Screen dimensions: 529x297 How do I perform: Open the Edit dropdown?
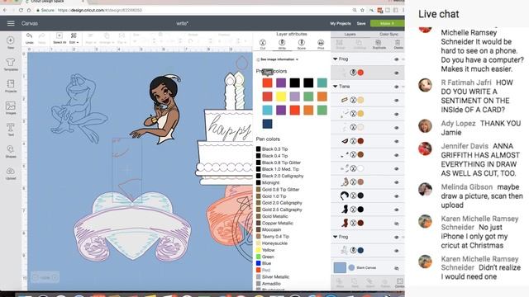pyautogui.click(x=74, y=38)
